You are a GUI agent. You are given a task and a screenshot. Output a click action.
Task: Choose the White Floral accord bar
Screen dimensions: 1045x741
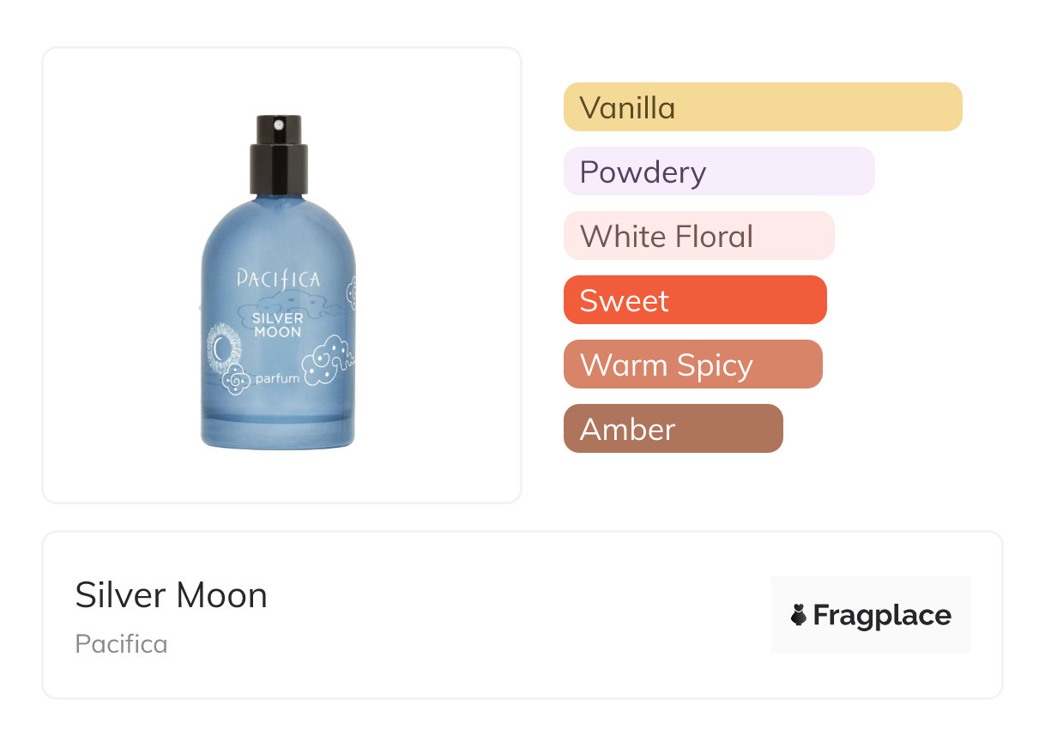pyautogui.click(x=698, y=236)
